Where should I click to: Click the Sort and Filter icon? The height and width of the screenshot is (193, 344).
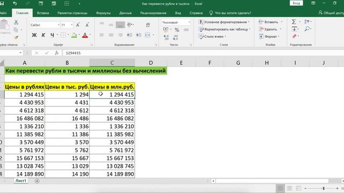(307, 21)
